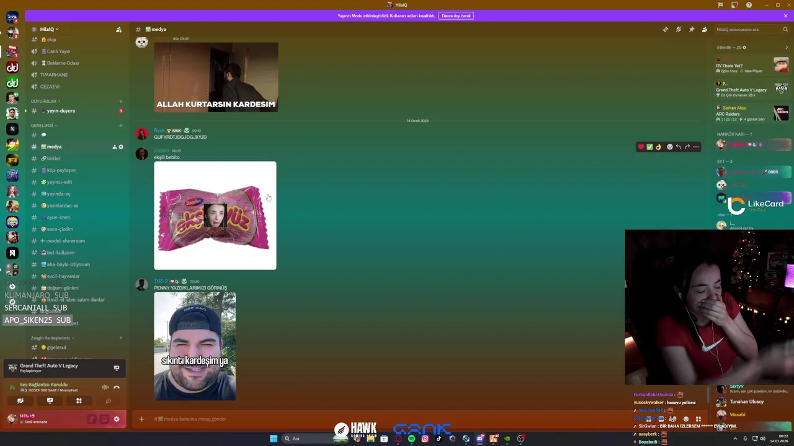
Task: Open ALLAH KURTARSIN KARDESIM image
Action: point(216,77)
